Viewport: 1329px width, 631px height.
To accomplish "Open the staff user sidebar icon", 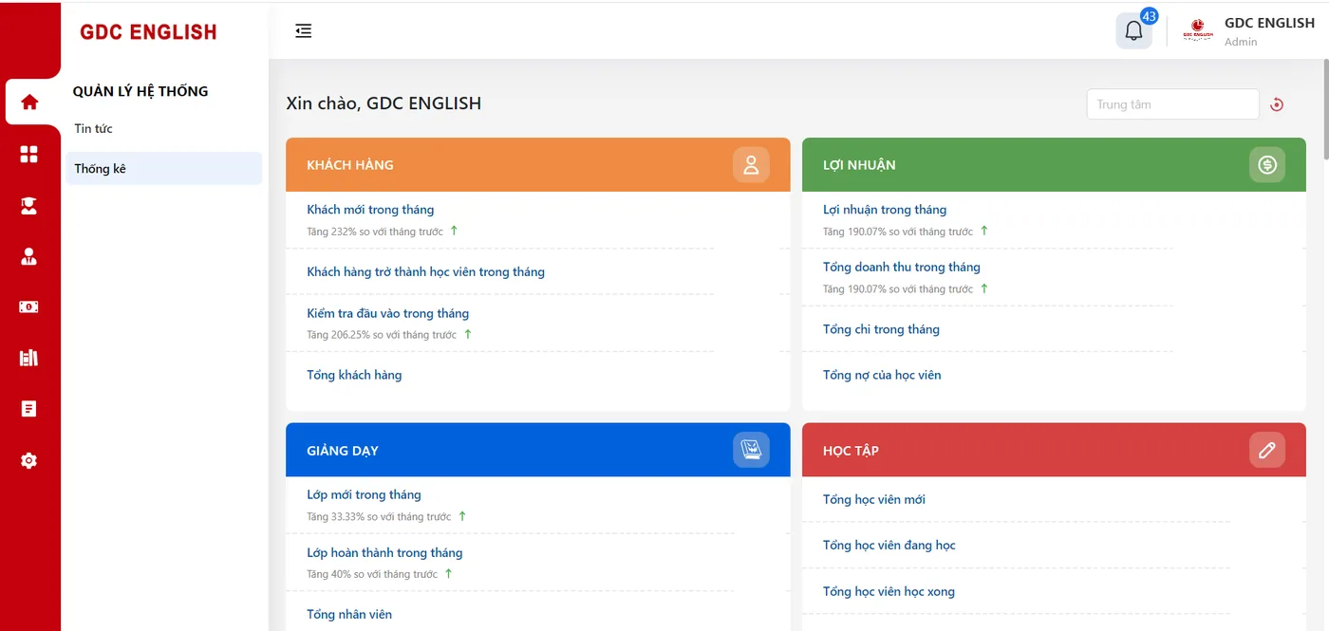I will coord(29,256).
